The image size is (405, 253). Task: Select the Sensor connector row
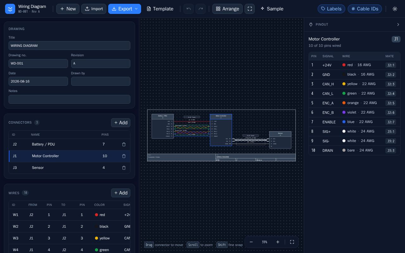tap(69, 168)
